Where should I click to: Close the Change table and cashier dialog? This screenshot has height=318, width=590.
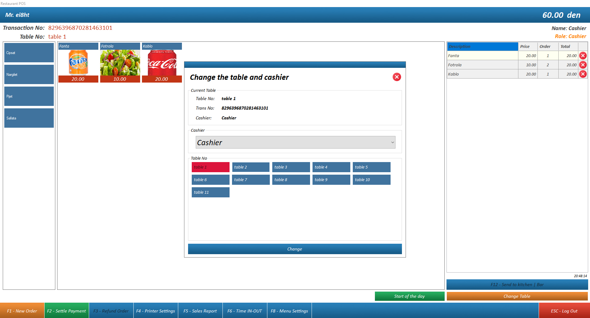click(x=397, y=77)
